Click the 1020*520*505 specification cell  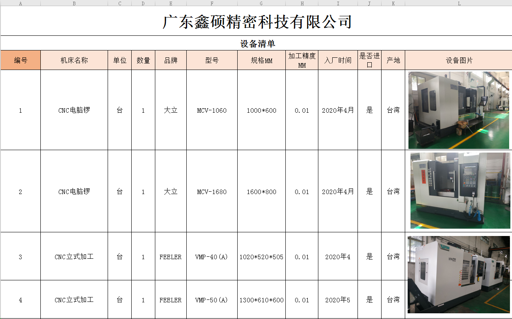pyautogui.click(x=261, y=257)
